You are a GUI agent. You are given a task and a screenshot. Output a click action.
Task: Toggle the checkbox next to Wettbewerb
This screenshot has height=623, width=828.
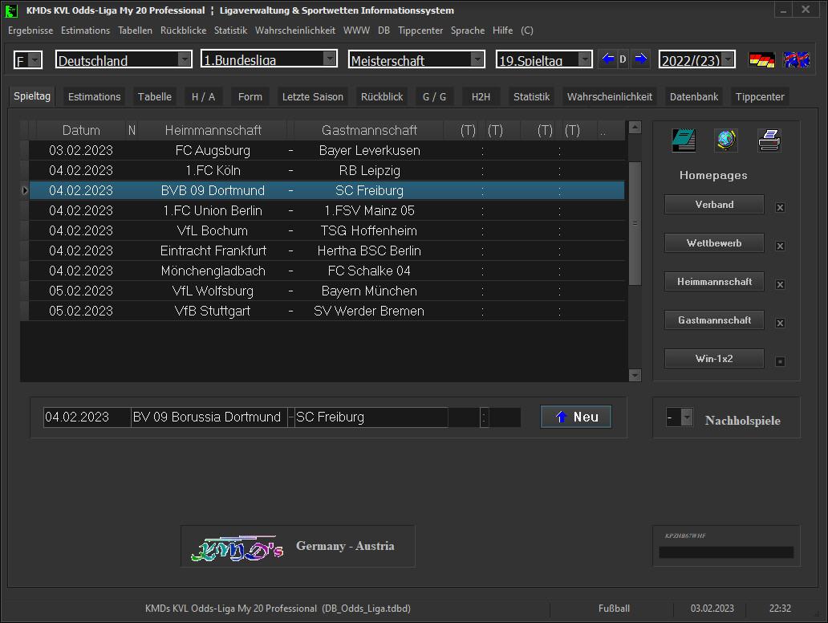click(x=780, y=246)
